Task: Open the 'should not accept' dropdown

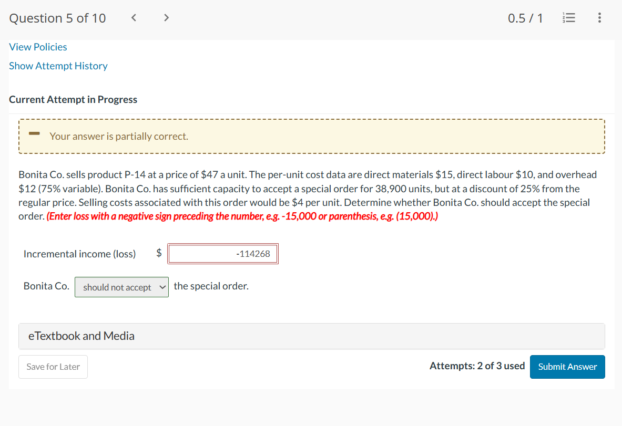Action: [121, 287]
